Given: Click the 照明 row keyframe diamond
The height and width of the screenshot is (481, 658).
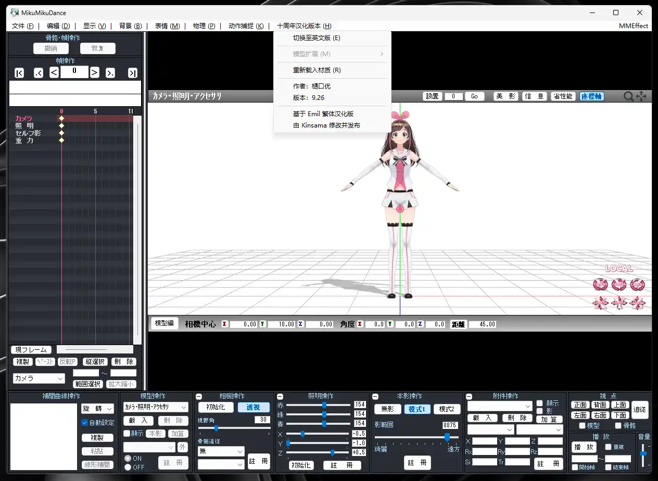Looking at the screenshot, I should [61, 125].
